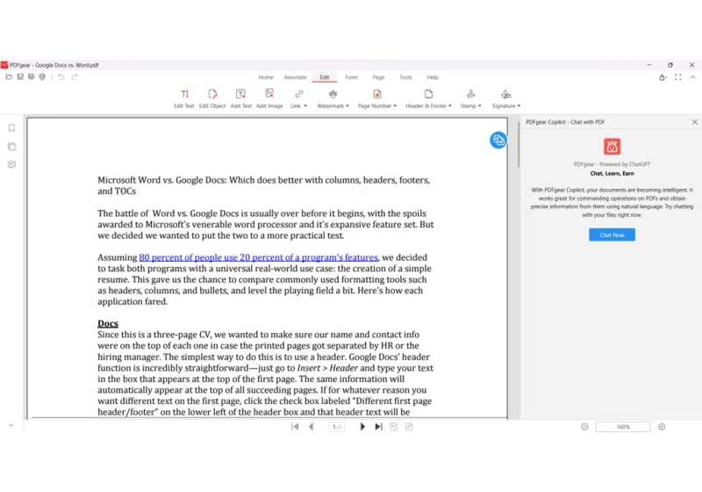
Task: Open the page thumbnails sidebar panel
Action: [x=11, y=147]
